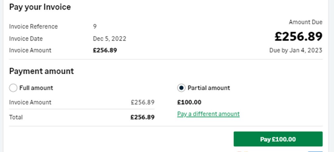The width and height of the screenshot is (334, 152).
Task: Click the Payment amount section heading
Action: [41, 71]
